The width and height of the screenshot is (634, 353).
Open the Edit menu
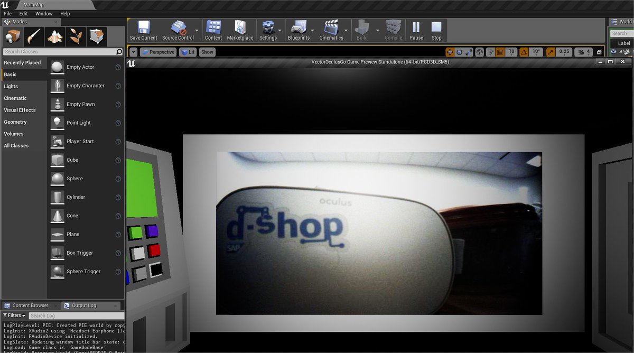pos(24,13)
